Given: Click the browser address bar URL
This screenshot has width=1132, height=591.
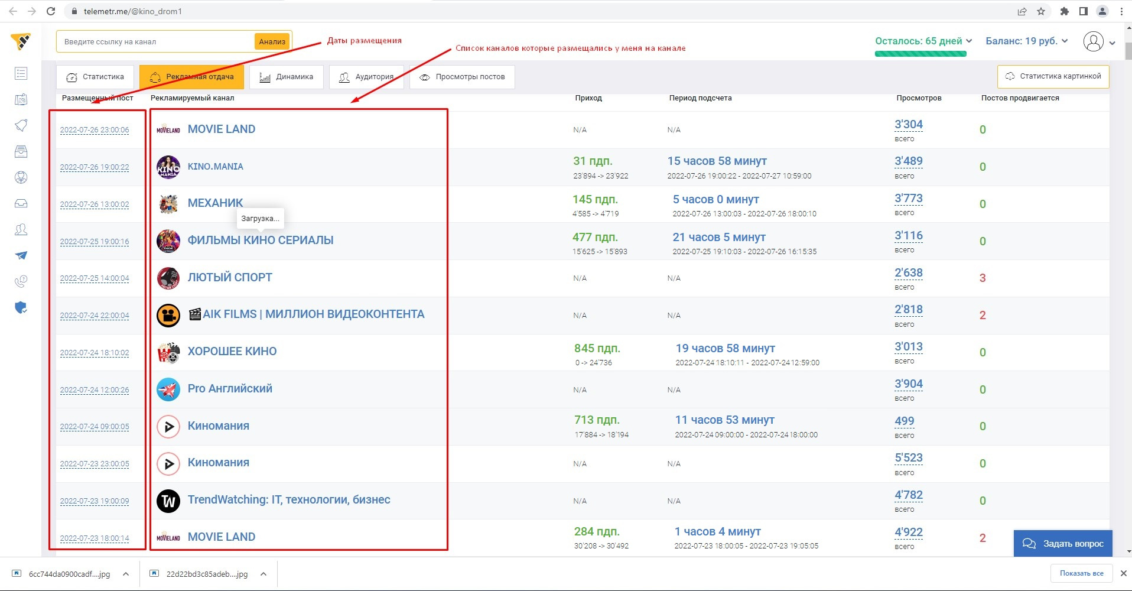Looking at the screenshot, I should (133, 11).
